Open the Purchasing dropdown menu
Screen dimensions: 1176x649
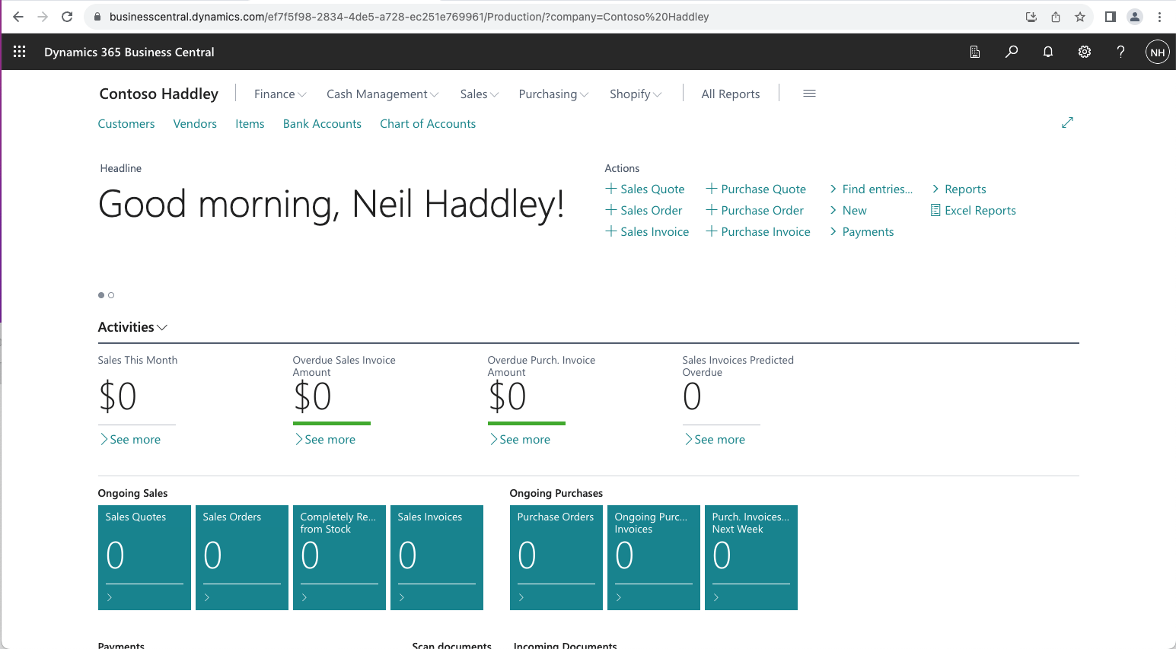tap(553, 94)
